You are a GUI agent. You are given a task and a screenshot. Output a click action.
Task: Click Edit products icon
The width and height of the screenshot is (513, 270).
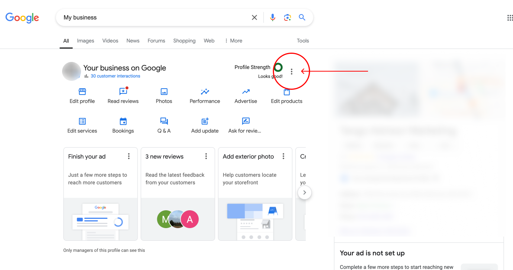coord(287,92)
